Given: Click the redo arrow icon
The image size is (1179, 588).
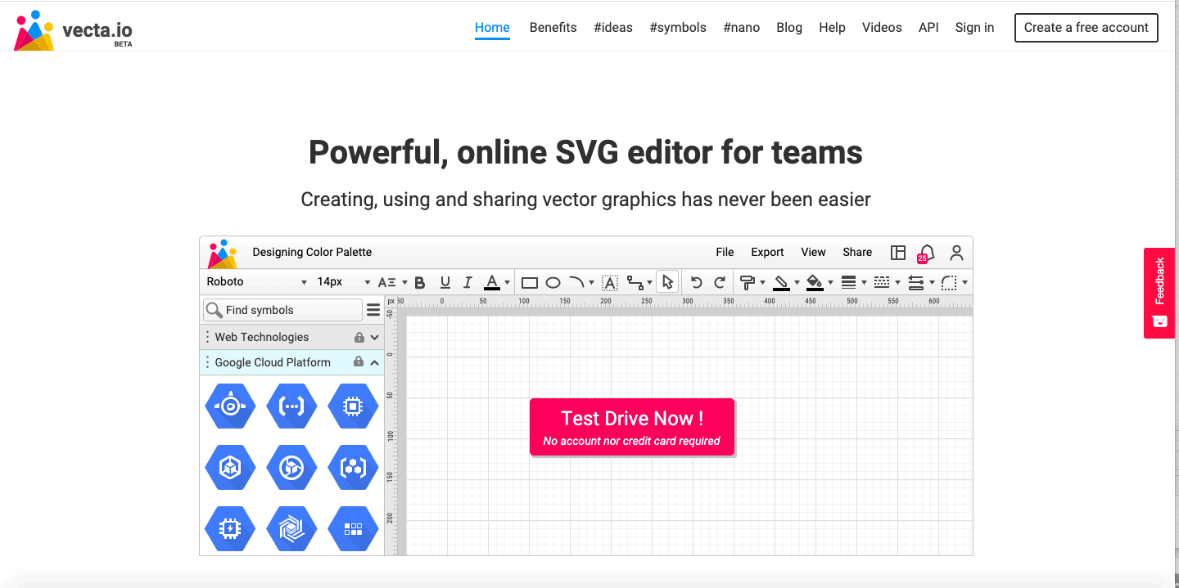Looking at the screenshot, I should (720, 282).
